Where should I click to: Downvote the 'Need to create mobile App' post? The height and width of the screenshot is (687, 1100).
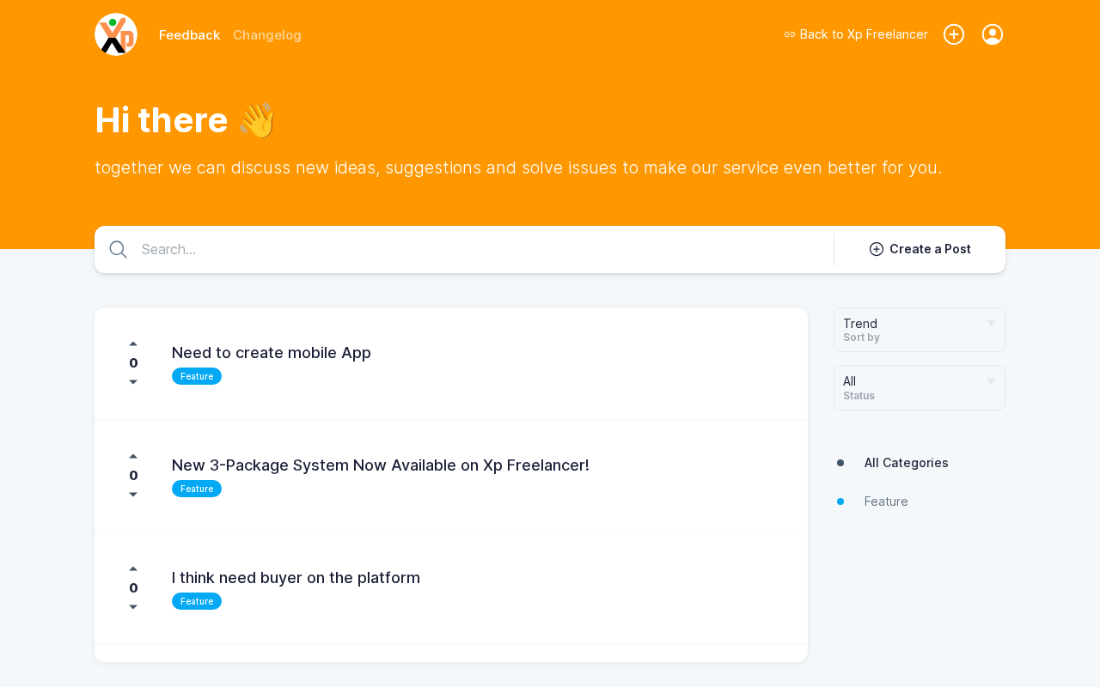click(133, 382)
